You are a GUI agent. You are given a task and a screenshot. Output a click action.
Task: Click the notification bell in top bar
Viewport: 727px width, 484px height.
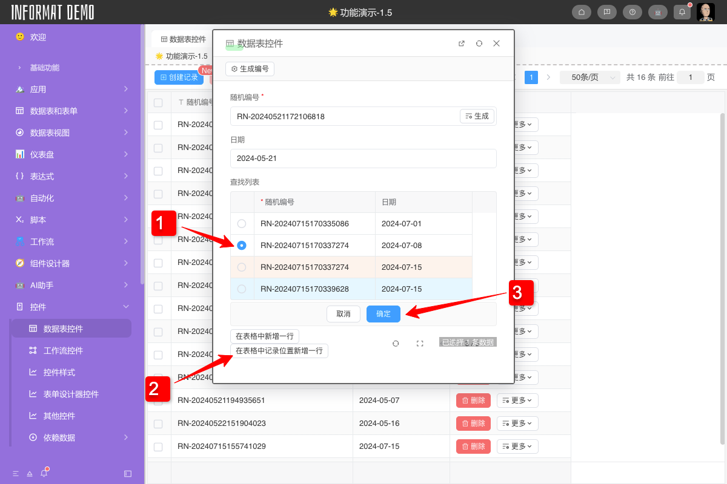(x=682, y=12)
